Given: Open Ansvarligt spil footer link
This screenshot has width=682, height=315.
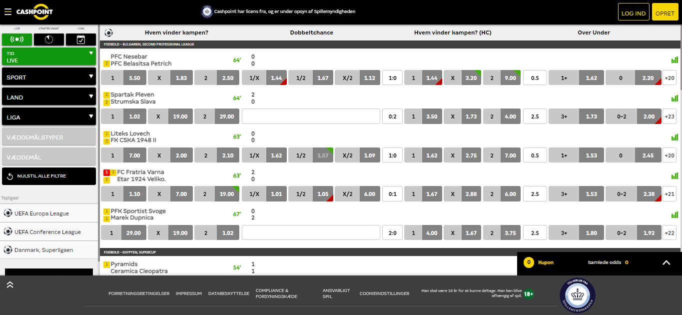Looking at the screenshot, I should pos(336,293).
